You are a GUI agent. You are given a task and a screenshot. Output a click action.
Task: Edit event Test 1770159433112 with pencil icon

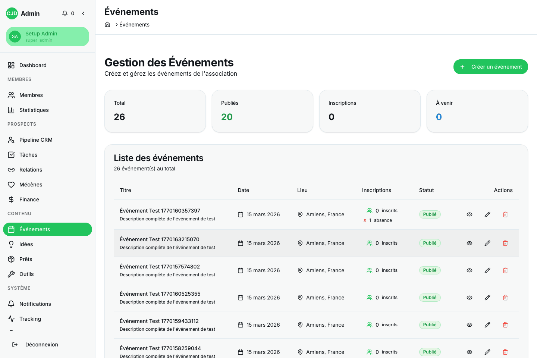coord(487,325)
